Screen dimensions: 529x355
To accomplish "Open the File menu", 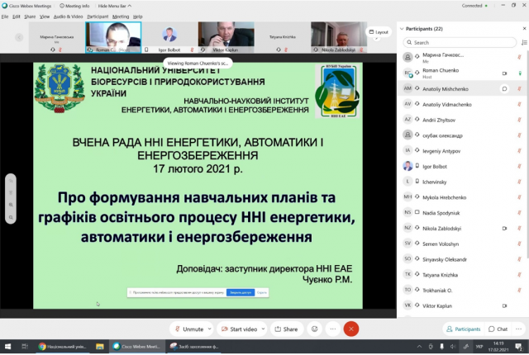I will tap(5, 17).
